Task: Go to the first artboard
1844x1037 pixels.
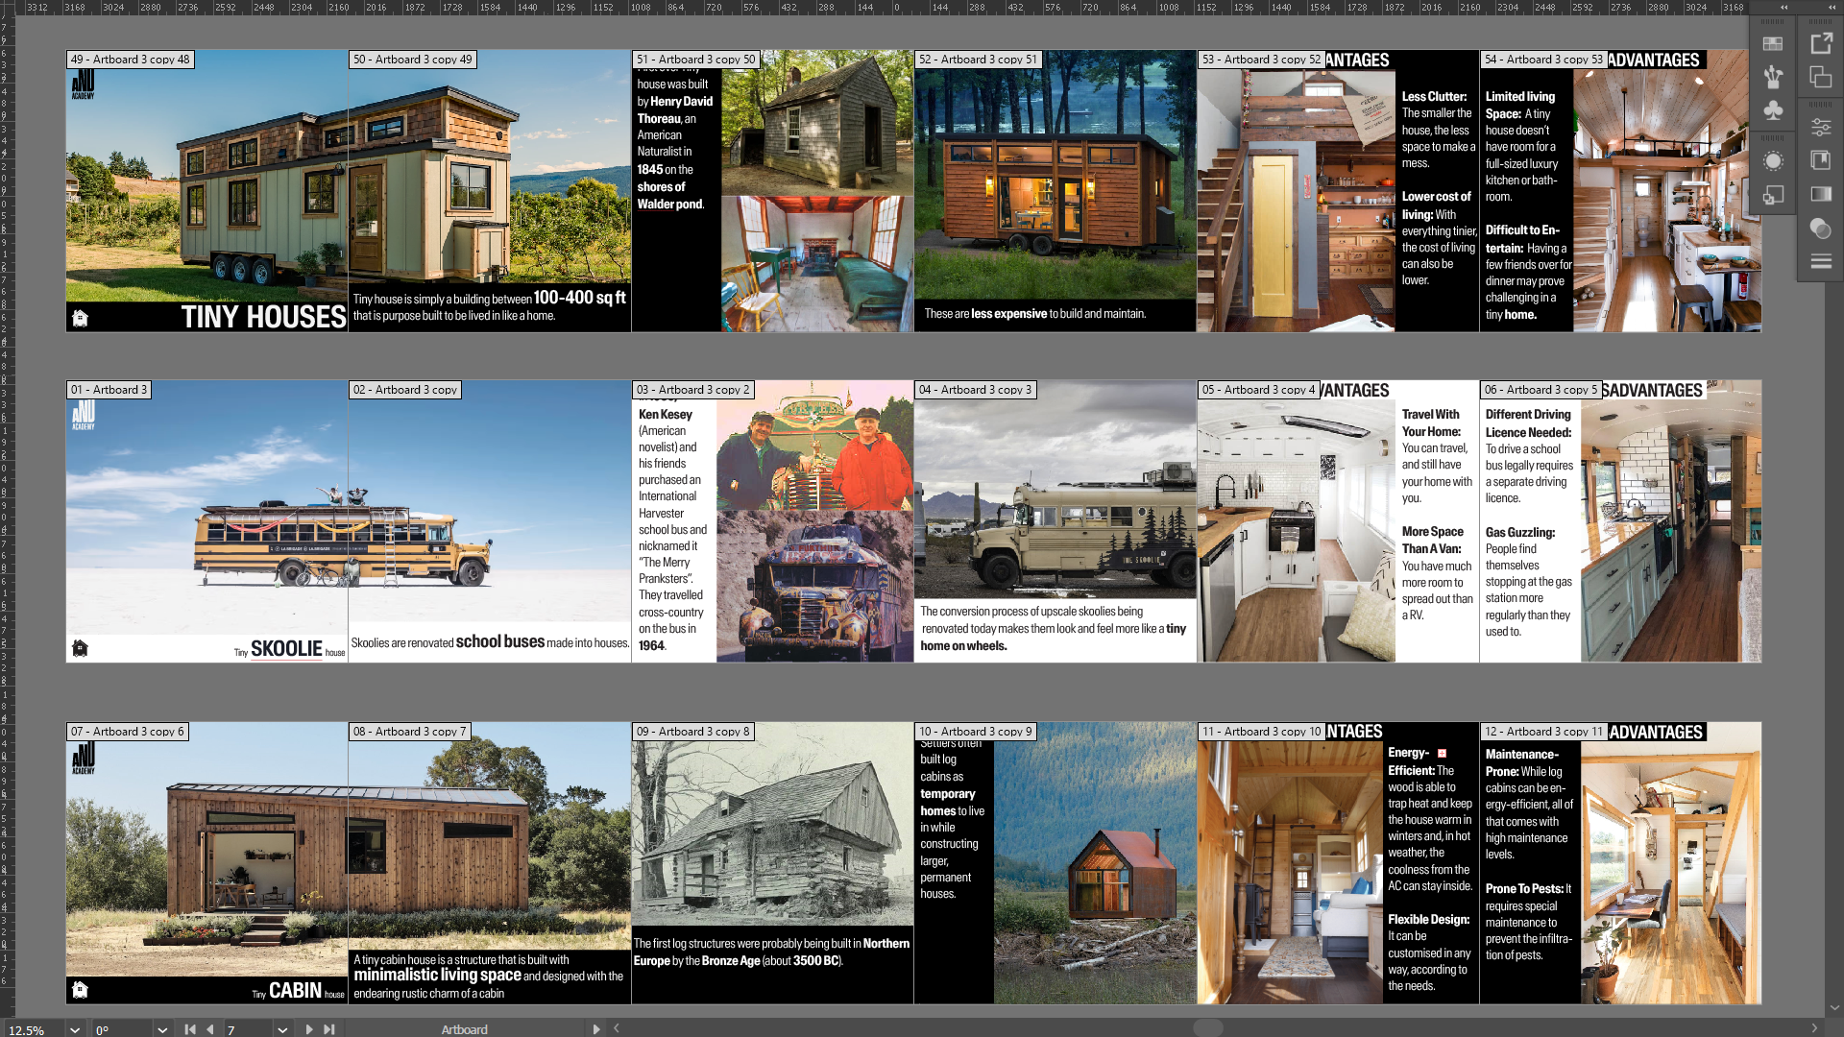Action: tap(190, 1029)
